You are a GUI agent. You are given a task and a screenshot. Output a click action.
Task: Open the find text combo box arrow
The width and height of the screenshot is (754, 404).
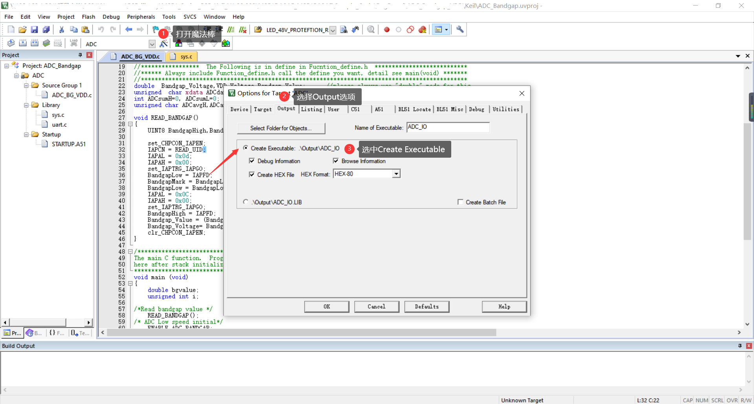coord(333,30)
